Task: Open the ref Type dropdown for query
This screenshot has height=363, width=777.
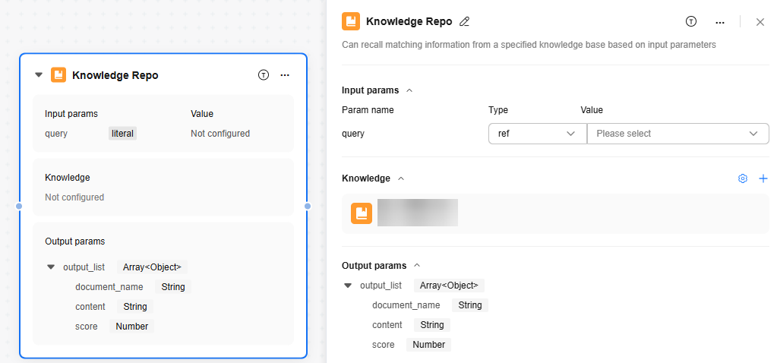Action: (x=537, y=134)
